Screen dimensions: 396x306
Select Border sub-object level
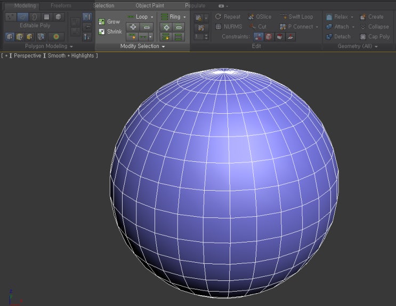tap(35, 17)
